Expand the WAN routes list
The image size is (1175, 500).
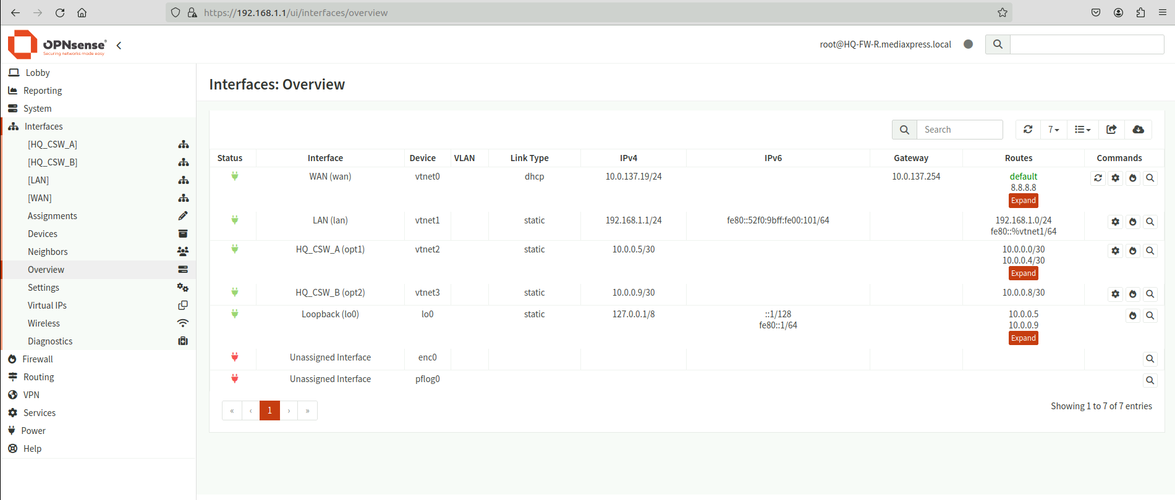click(1024, 201)
